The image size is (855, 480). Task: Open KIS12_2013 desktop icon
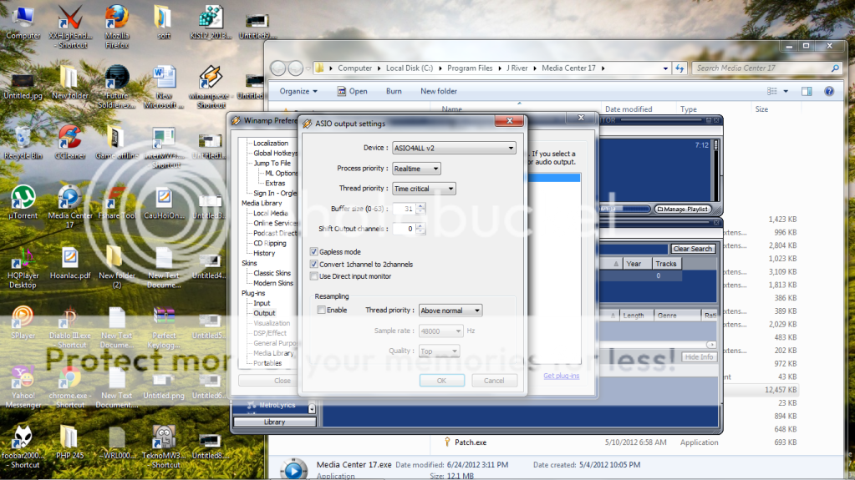211,22
